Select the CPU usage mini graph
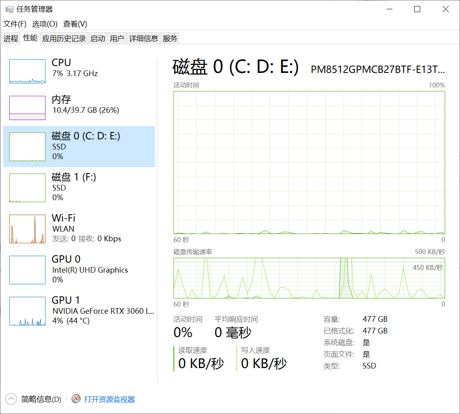The height and width of the screenshot is (414, 460). point(27,71)
